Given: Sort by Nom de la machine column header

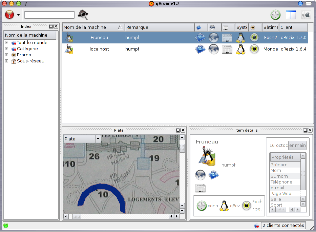Looking at the screenshot, I should [x=93, y=27].
